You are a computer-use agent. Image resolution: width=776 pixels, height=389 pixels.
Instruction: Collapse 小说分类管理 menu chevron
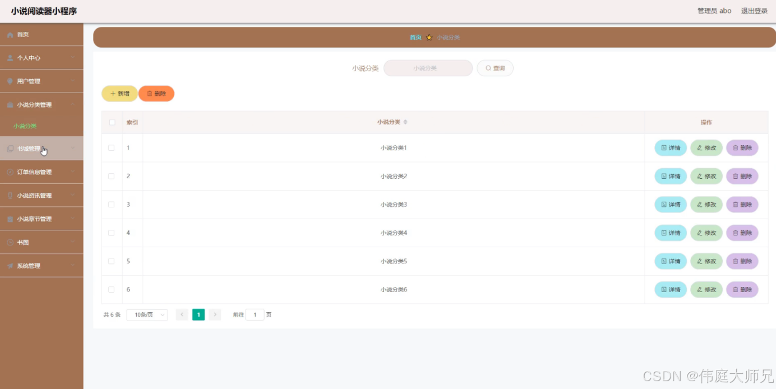(73, 105)
